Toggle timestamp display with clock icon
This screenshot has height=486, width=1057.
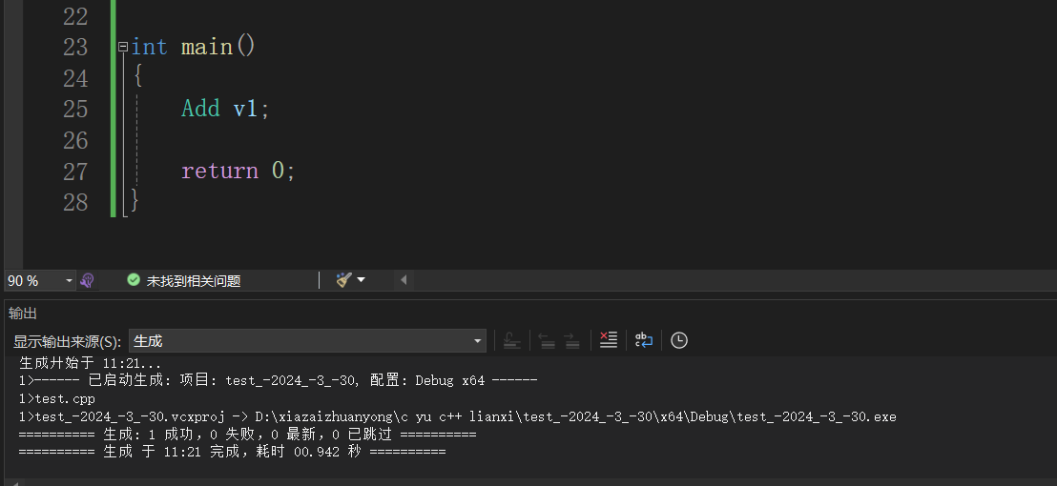coord(679,340)
